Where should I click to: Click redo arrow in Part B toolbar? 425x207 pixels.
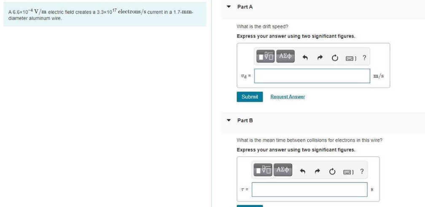[x=317, y=172]
